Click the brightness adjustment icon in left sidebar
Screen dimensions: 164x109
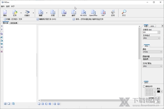tap(2, 47)
